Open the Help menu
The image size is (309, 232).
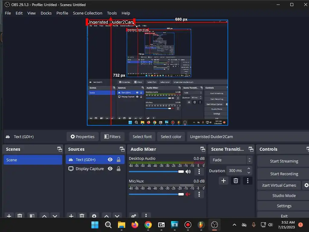point(126,13)
